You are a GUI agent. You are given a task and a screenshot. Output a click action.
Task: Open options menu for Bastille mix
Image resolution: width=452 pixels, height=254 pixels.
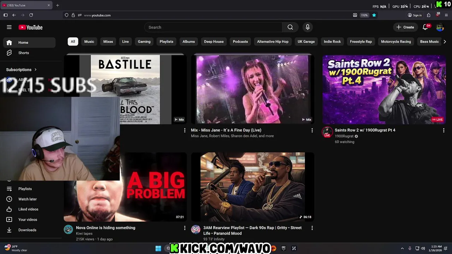pos(184,131)
